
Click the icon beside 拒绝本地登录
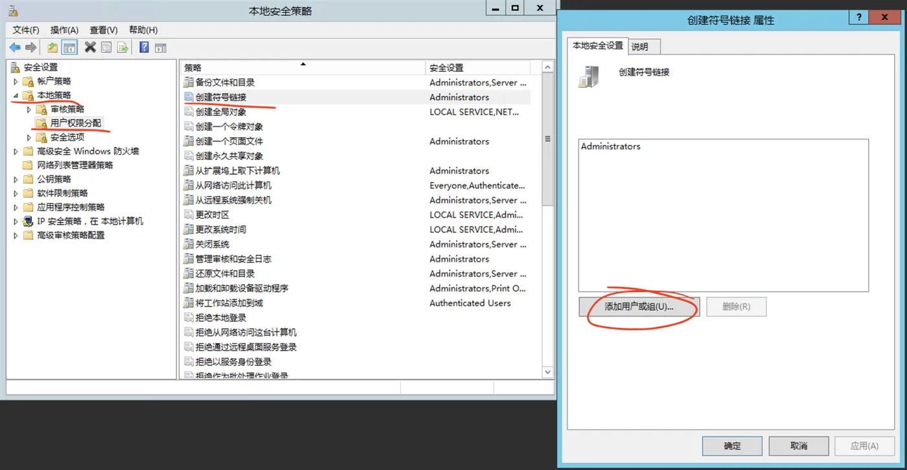(189, 317)
